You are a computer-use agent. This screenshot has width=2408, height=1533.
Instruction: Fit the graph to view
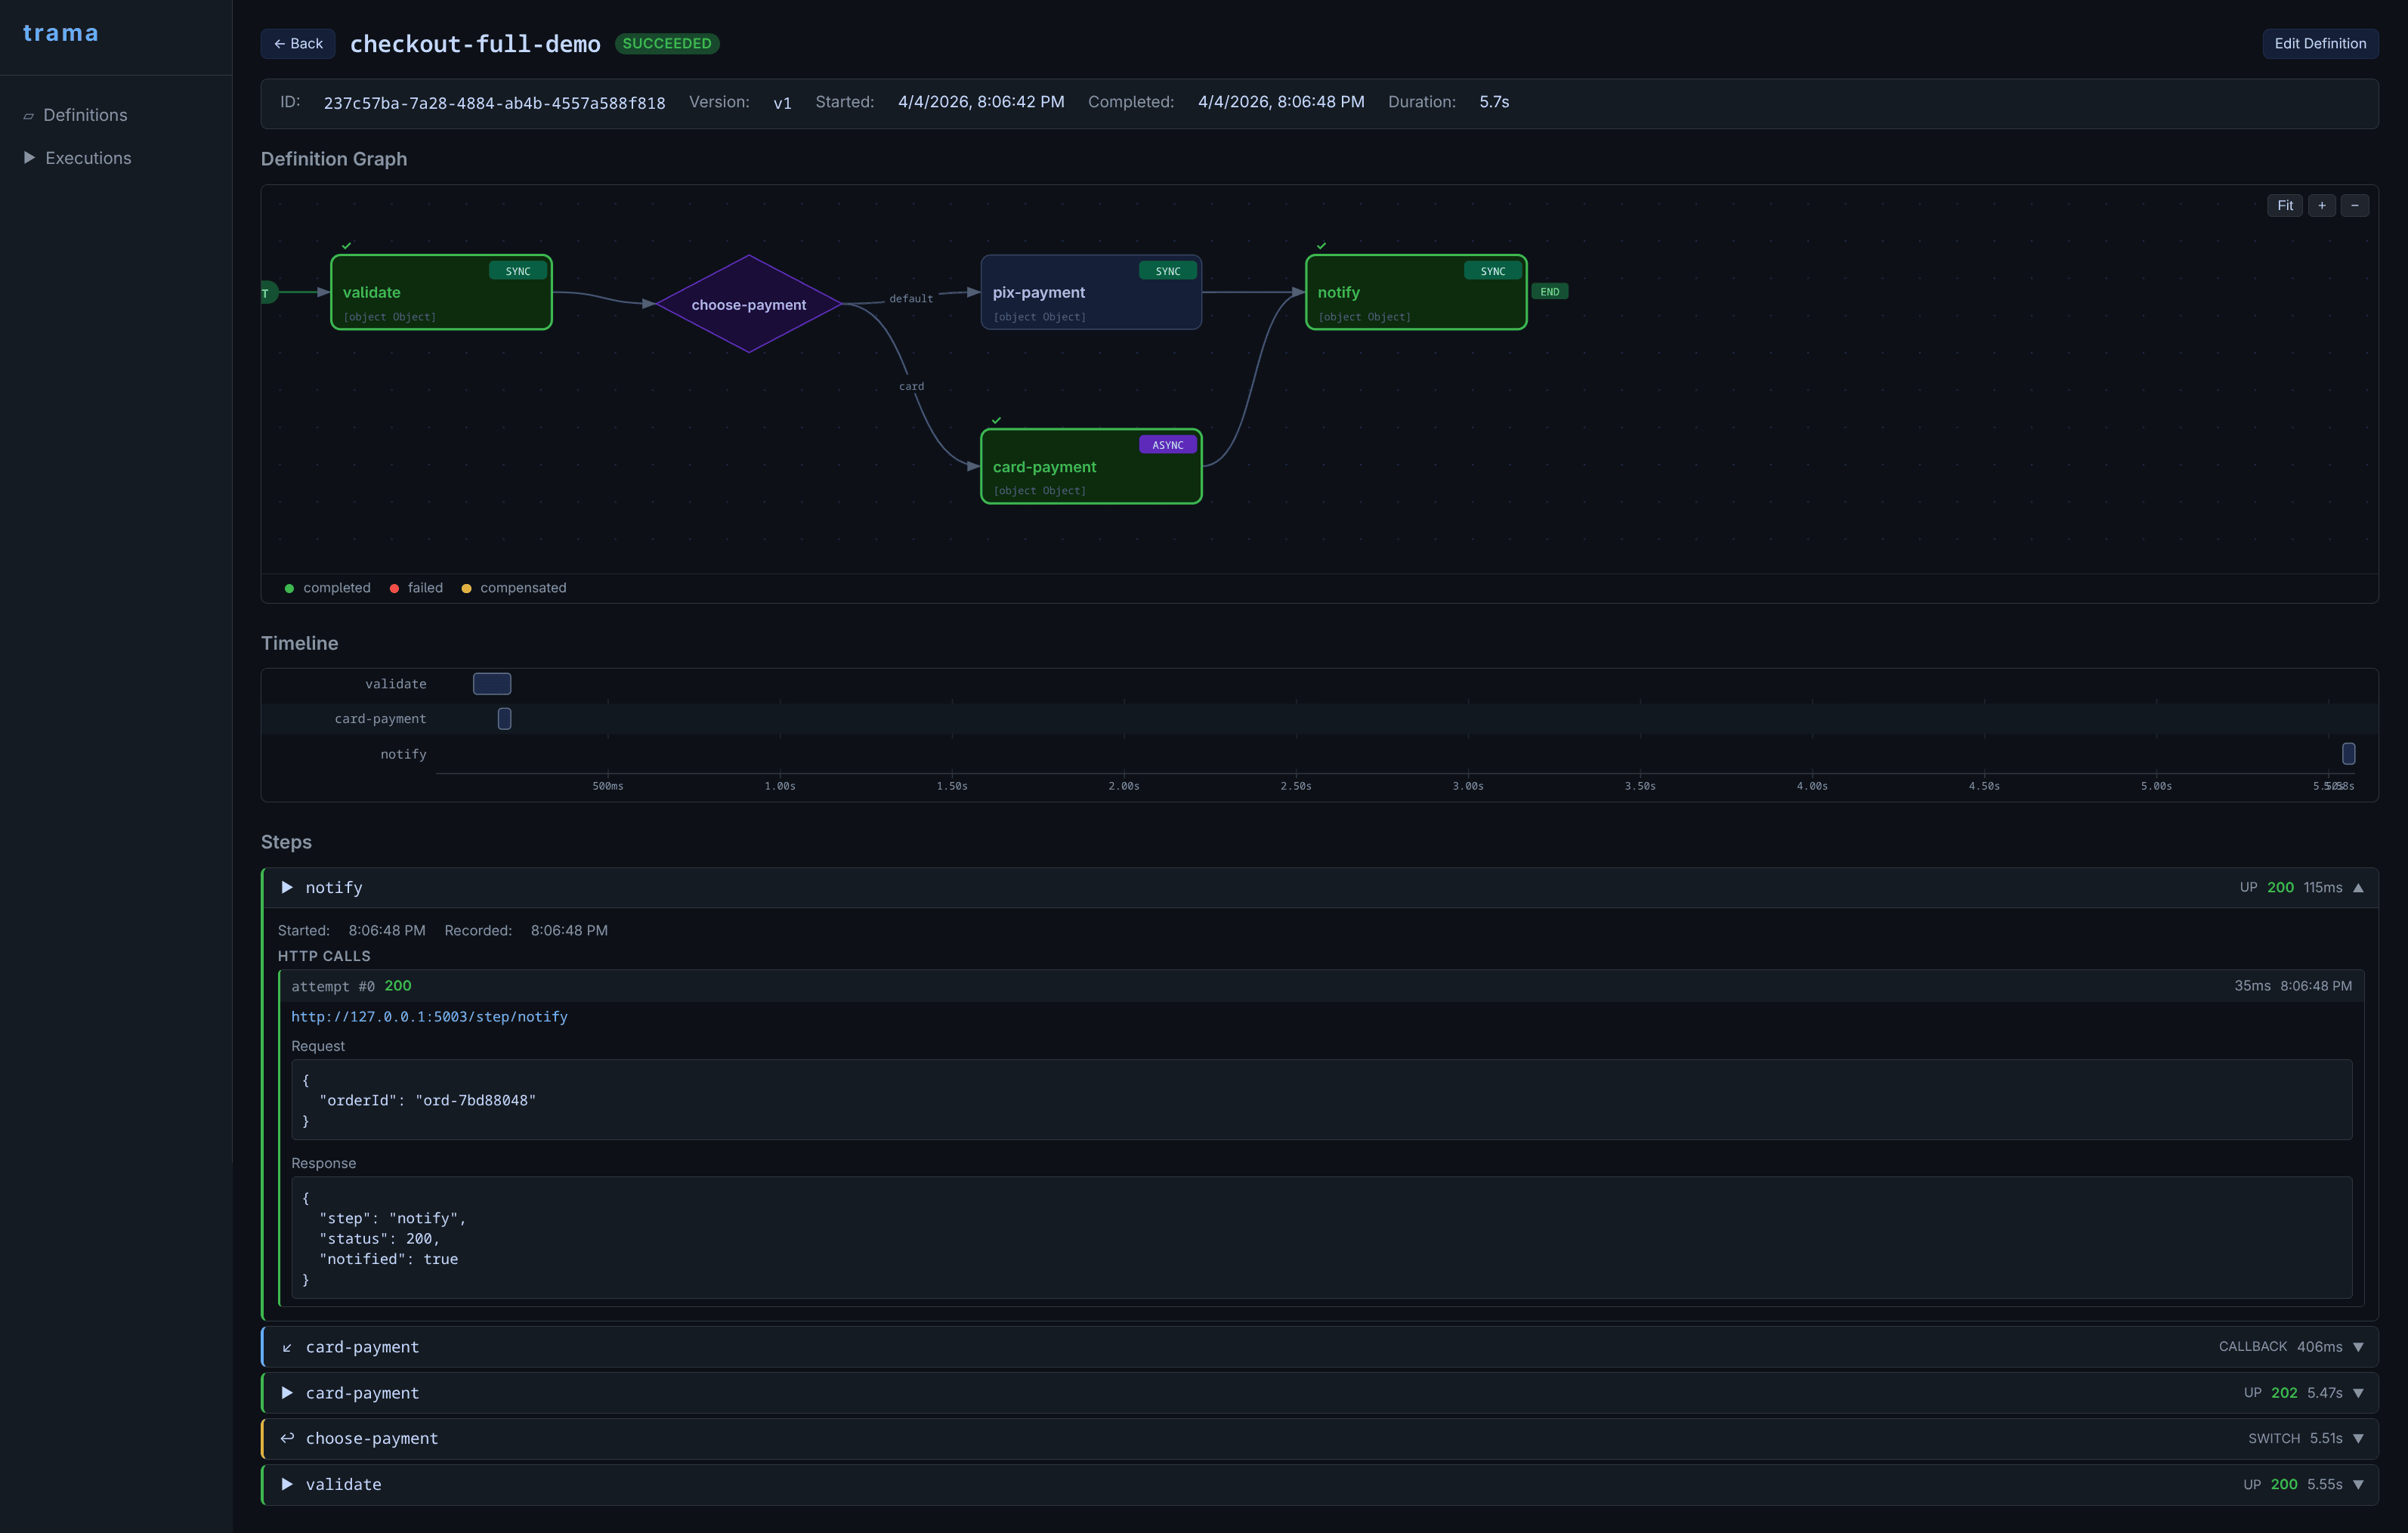2285,206
